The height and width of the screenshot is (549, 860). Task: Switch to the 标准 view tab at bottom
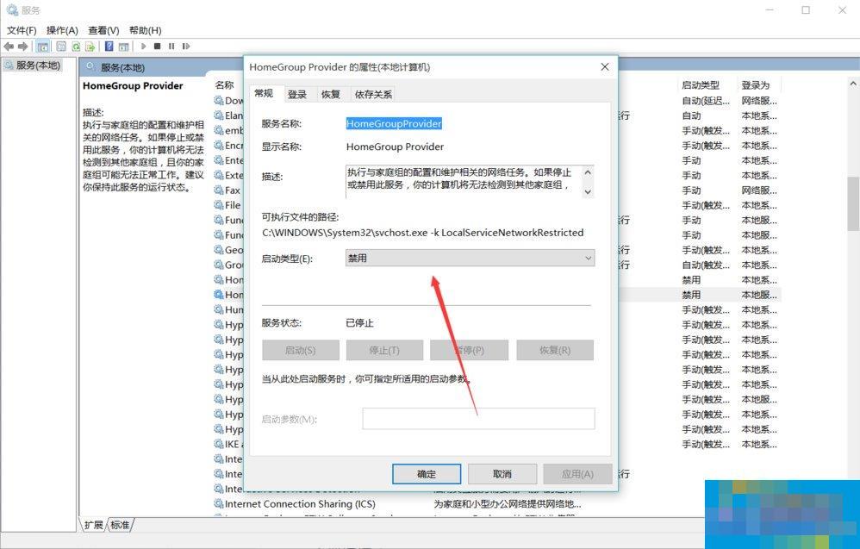click(x=120, y=525)
